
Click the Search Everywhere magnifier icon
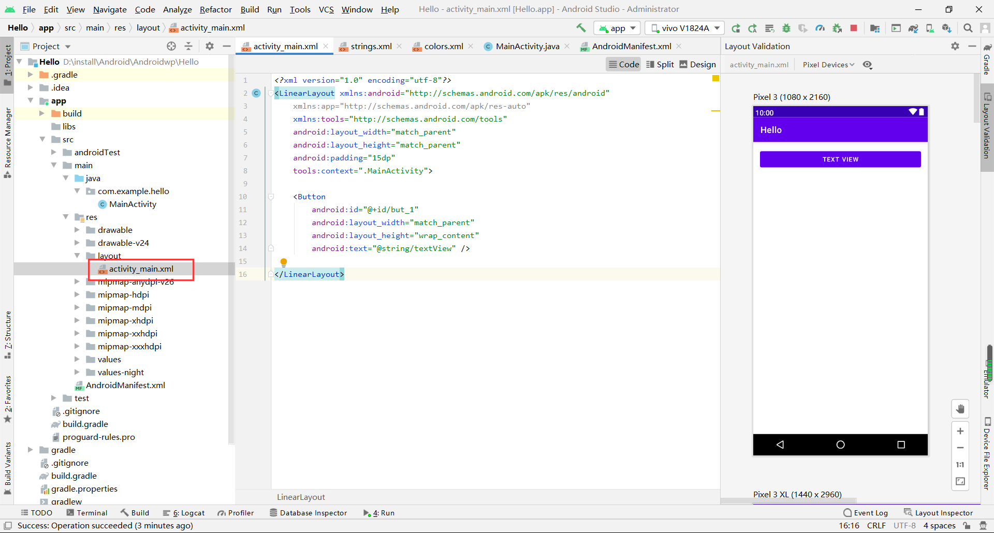(968, 28)
